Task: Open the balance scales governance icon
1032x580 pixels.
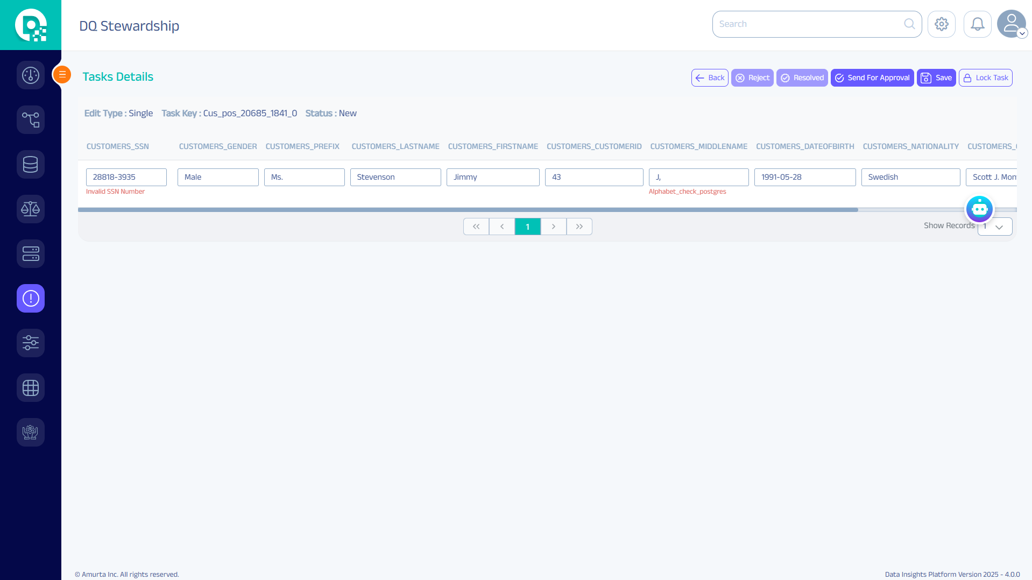Action: pyautogui.click(x=31, y=209)
